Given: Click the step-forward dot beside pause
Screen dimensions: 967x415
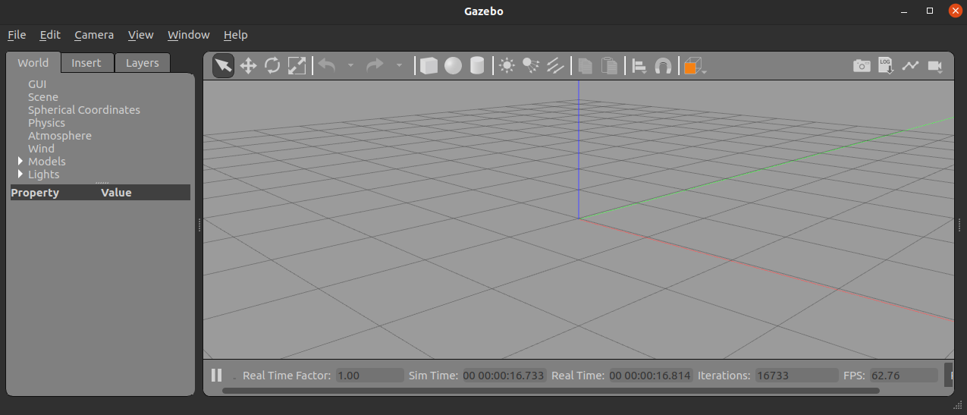Looking at the screenshot, I should (x=234, y=377).
